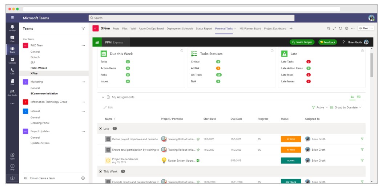Click the download desktop app icon
This screenshot has width=382, height=187.
[x=12, y=178]
